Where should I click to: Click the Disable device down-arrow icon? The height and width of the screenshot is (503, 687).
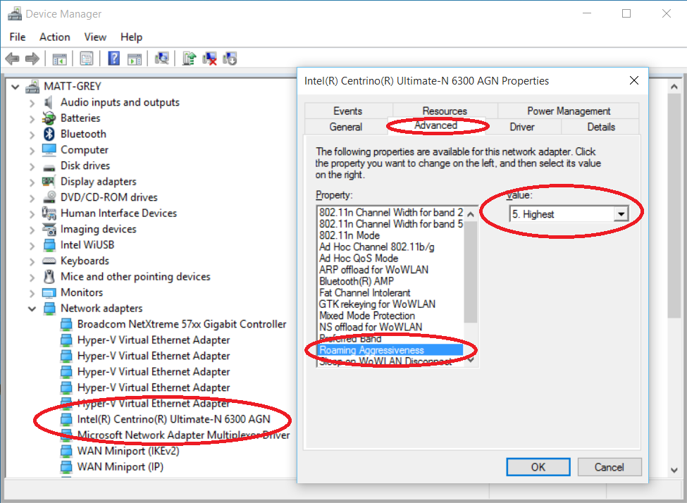[x=230, y=58]
